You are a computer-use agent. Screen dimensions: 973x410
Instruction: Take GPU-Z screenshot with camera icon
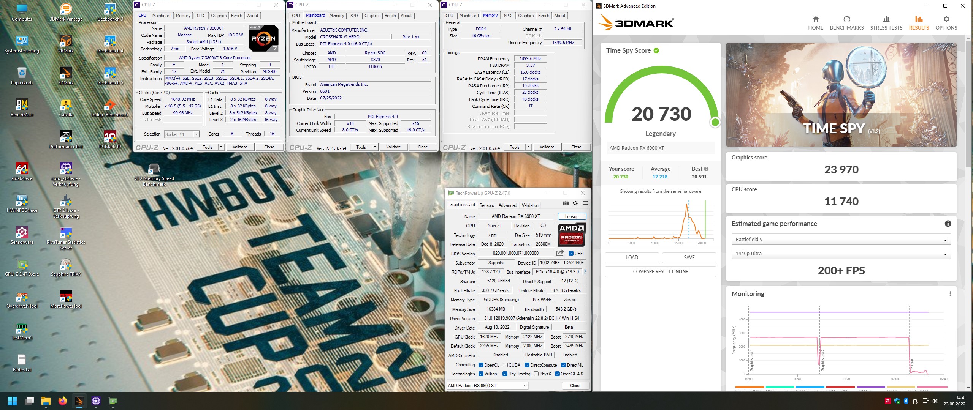566,203
